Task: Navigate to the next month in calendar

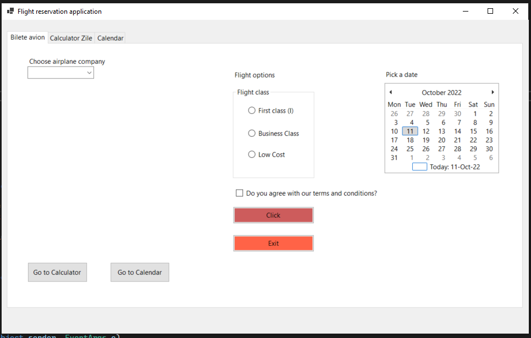Action: [493, 92]
